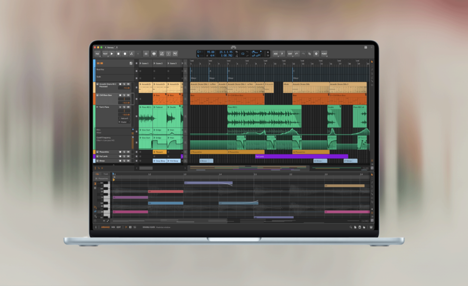The image size is (468, 286).
Task: Click the Play button in the transport bar
Action: [x=112, y=53]
